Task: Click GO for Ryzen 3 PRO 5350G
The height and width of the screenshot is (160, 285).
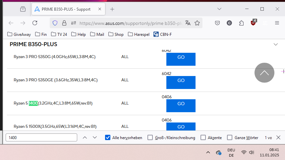Action: [x=181, y=59]
